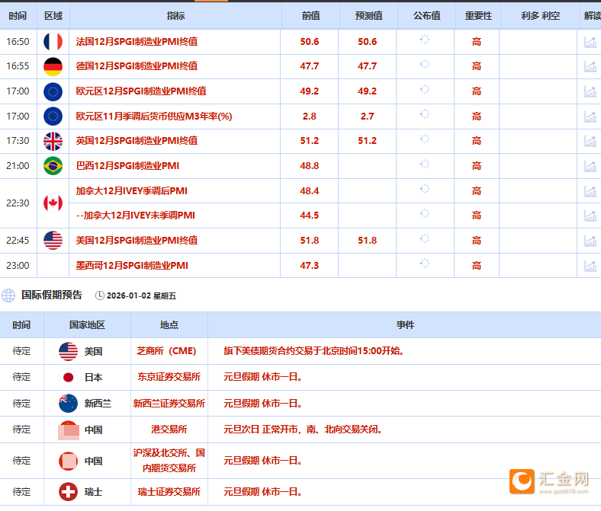
Task: Open 德国12月SPGI制造业PMI终值 indicator link
Action: (137, 66)
